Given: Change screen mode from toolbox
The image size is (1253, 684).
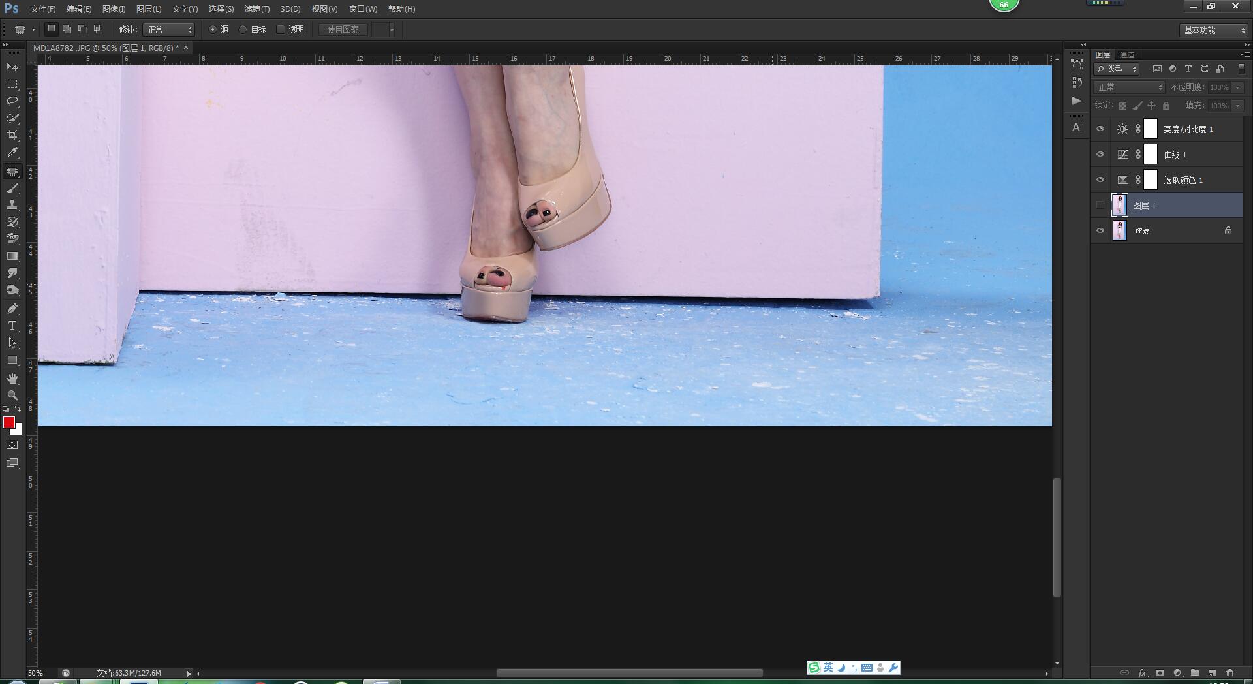Looking at the screenshot, I should [12, 463].
